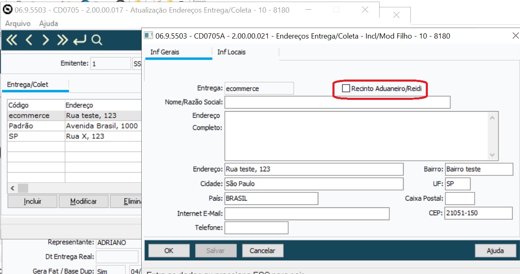Screen dimensions: 520x274
Task: Click the go-to return arrow icon
Action: [x=80, y=40]
